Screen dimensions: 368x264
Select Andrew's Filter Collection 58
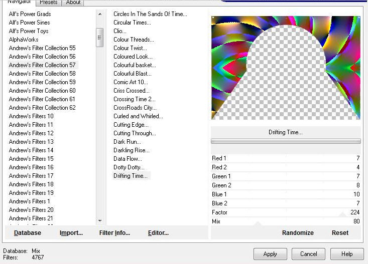point(42,74)
